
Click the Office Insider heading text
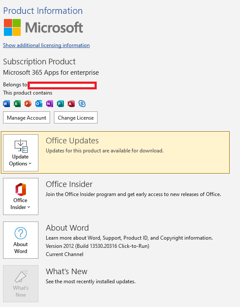(69, 184)
